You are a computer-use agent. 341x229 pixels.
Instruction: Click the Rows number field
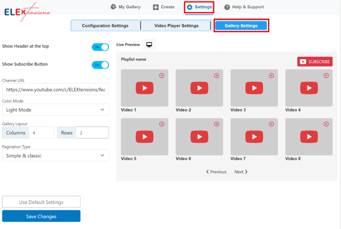pyautogui.click(x=93, y=133)
